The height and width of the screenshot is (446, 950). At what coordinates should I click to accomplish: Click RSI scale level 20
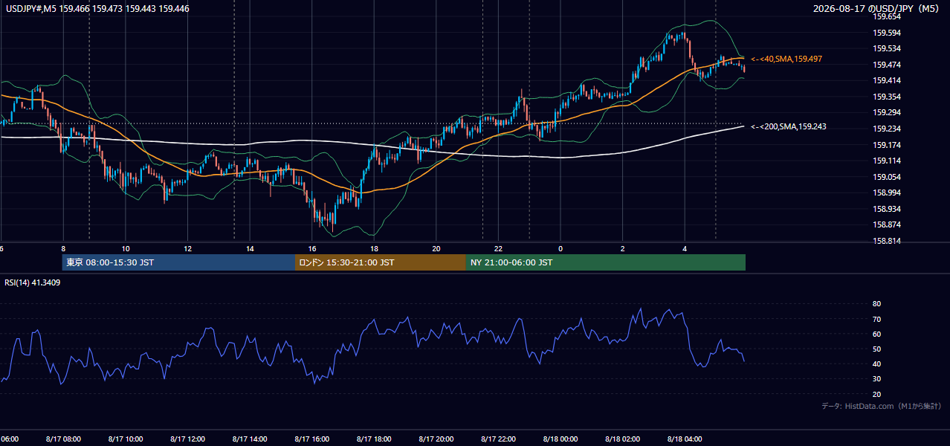coord(876,394)
